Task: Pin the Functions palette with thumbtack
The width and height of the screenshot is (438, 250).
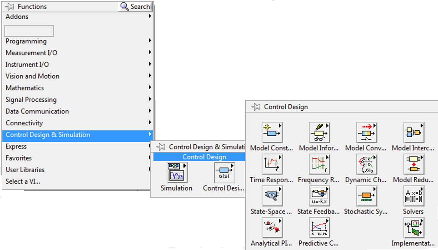Action: 10,6
